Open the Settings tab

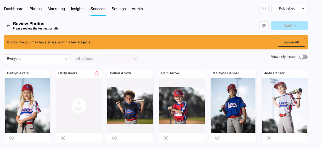click(x=119, y=9)
